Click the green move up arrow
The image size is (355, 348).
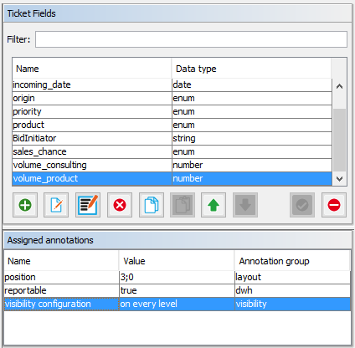(214, 205)
